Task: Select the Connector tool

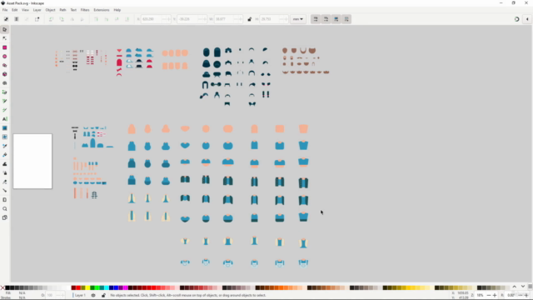Action: pos(5,191)
